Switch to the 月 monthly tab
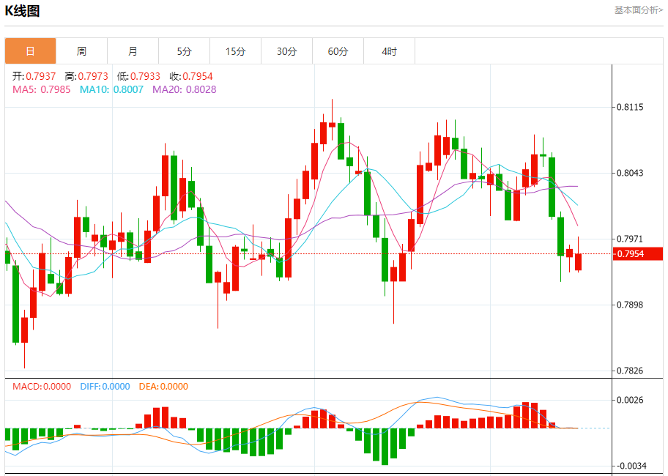This screenshot has width=668, height=476. [x=133, y=51]
